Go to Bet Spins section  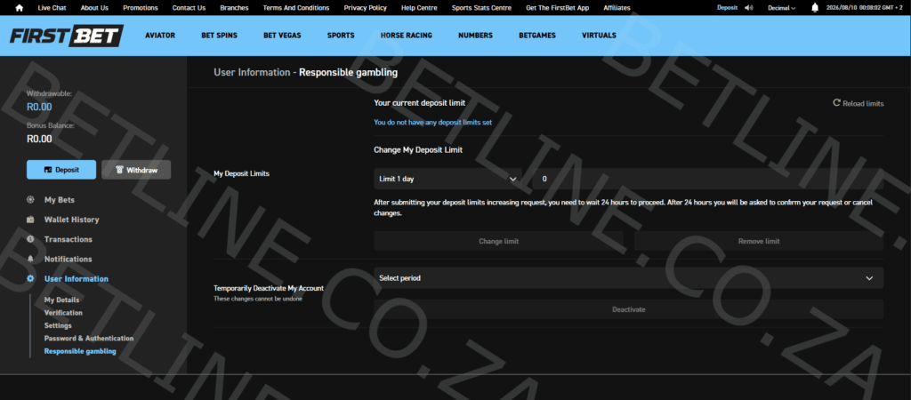[219, 36]
